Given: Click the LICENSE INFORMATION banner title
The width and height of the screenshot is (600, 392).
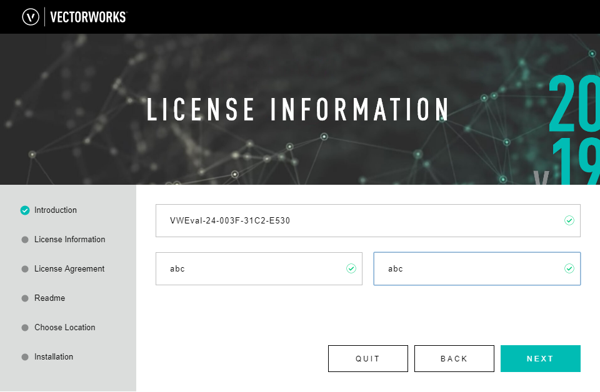Looking at the screenshot, I should (x=297, y=109).
